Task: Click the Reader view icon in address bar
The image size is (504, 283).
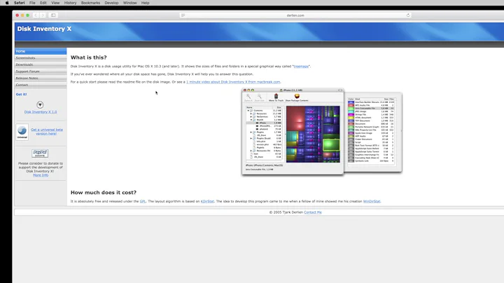Action: tap(183, 15)
